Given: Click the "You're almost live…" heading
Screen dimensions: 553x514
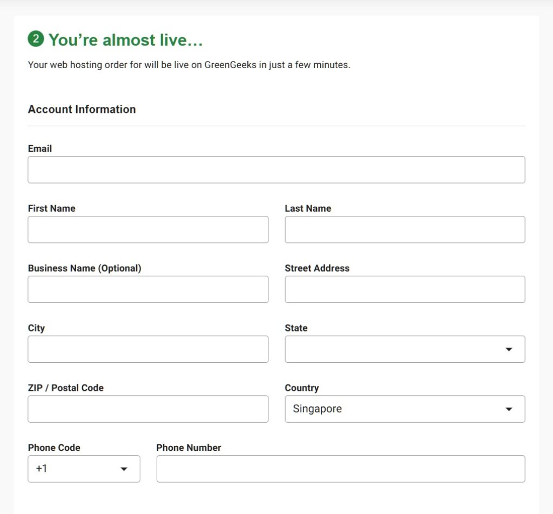Looking at the screenshot, I should (x=125, y=39).
